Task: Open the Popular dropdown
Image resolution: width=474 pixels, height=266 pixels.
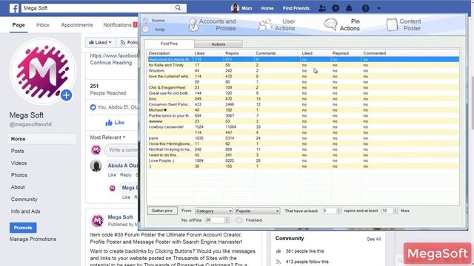Action: (257, 211)
